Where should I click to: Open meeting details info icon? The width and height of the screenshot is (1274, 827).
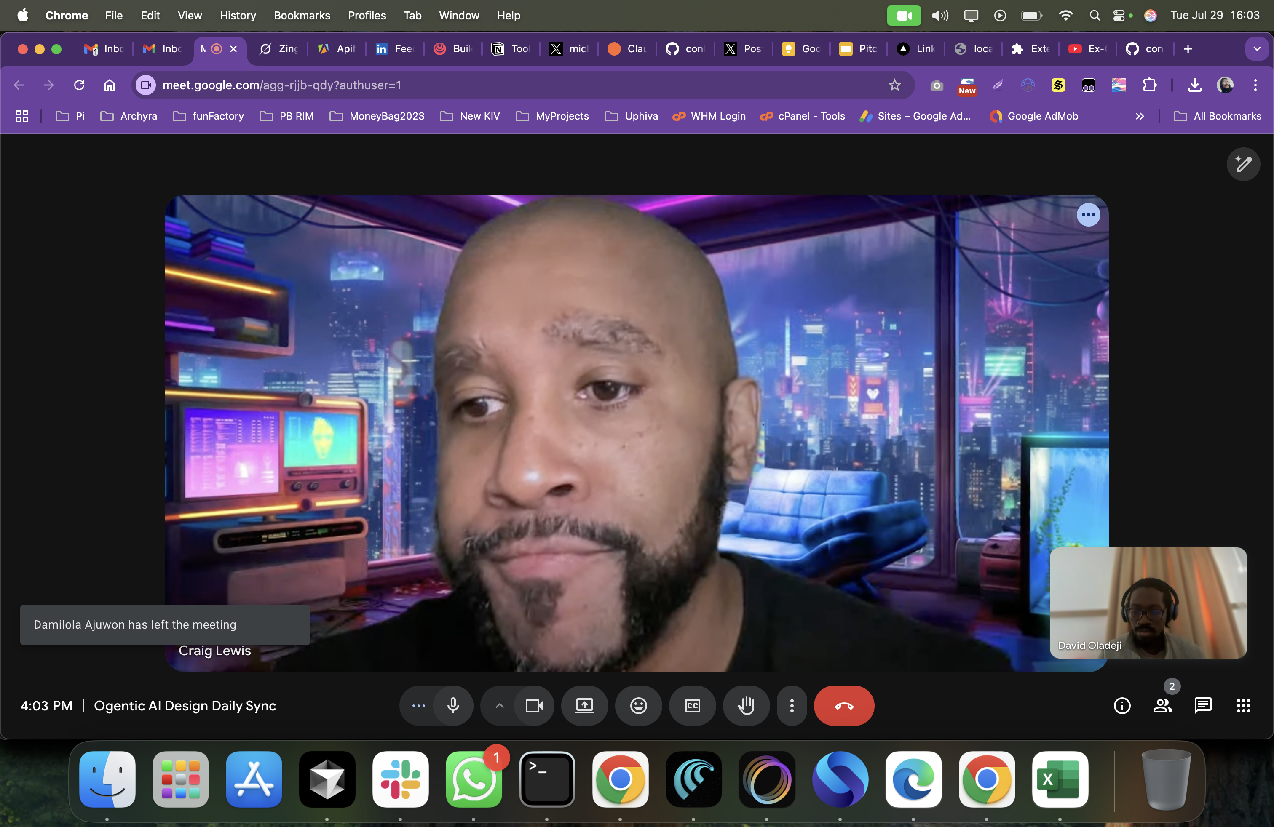coord(1121,706)
